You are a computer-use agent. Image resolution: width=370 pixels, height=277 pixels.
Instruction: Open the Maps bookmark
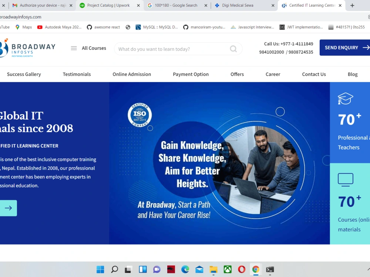point(24,27)
